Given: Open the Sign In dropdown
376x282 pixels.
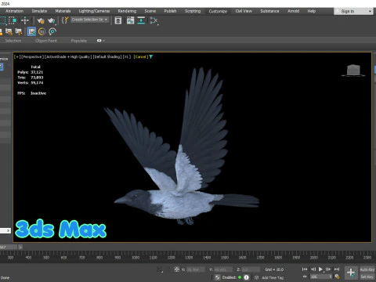Looking at the screenshot, I should (353, 11).
